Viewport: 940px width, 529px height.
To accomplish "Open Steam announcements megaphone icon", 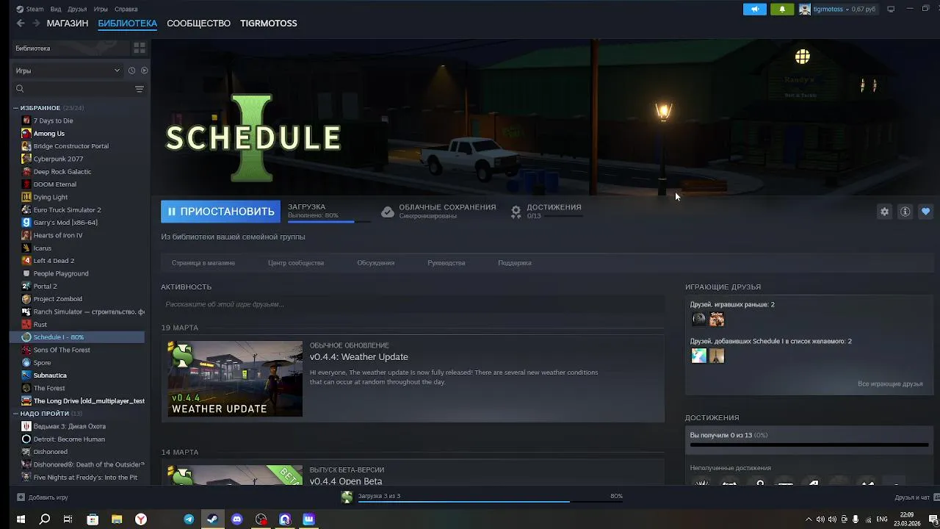I will point(754,9).
